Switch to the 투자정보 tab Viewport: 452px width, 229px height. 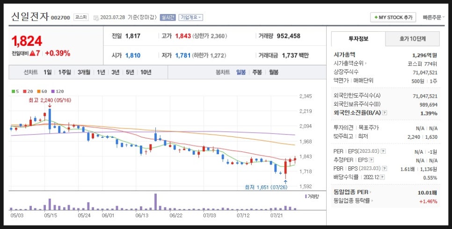358,39
